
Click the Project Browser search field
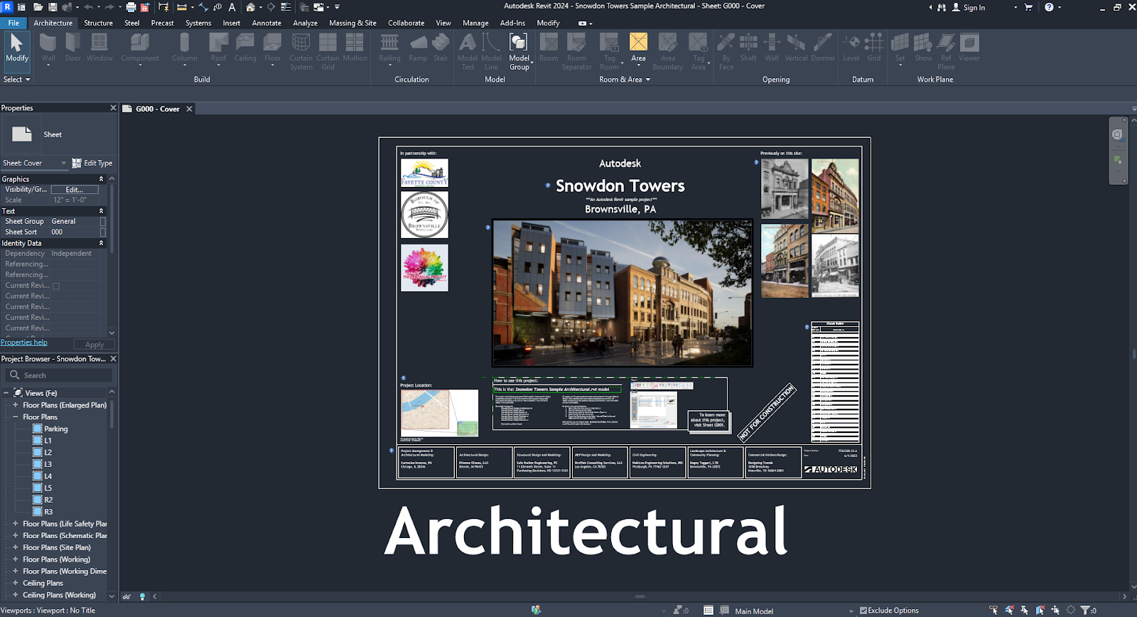[60, 375]
